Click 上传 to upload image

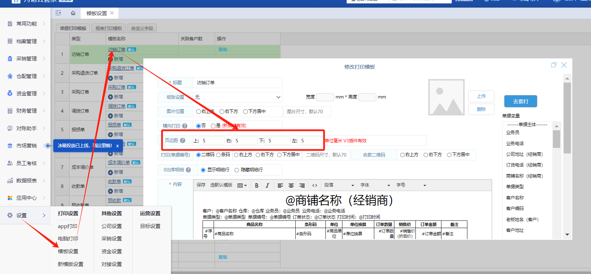(x=481, y=96)
